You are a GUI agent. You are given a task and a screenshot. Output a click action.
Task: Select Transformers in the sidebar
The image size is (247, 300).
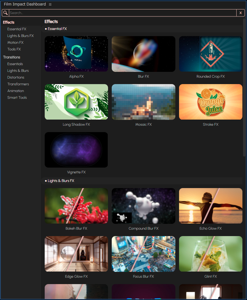tap(18, 84)
